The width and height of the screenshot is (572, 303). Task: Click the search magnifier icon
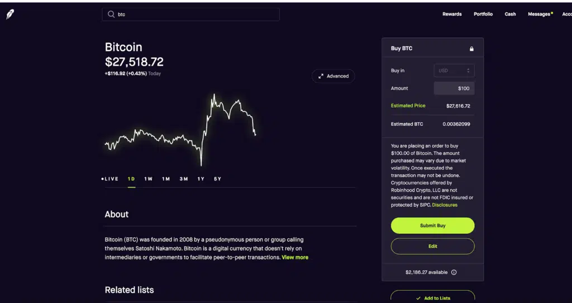point(111,14)
